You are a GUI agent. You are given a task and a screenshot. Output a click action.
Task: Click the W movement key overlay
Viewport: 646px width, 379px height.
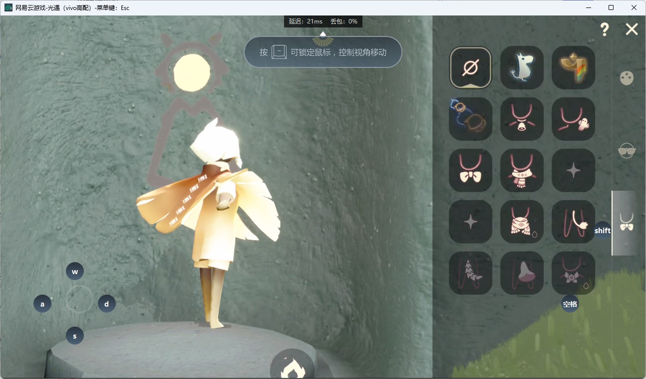(75, 272)
